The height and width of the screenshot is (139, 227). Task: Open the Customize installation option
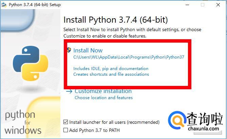pyautogui.click(x=103, y=91)
